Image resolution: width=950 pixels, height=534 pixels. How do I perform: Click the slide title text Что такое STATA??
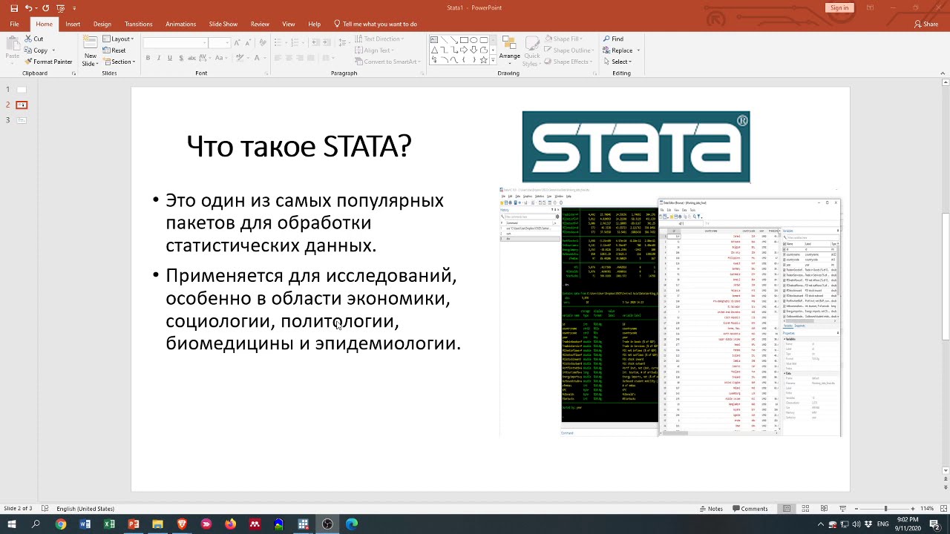pos(299,146)
